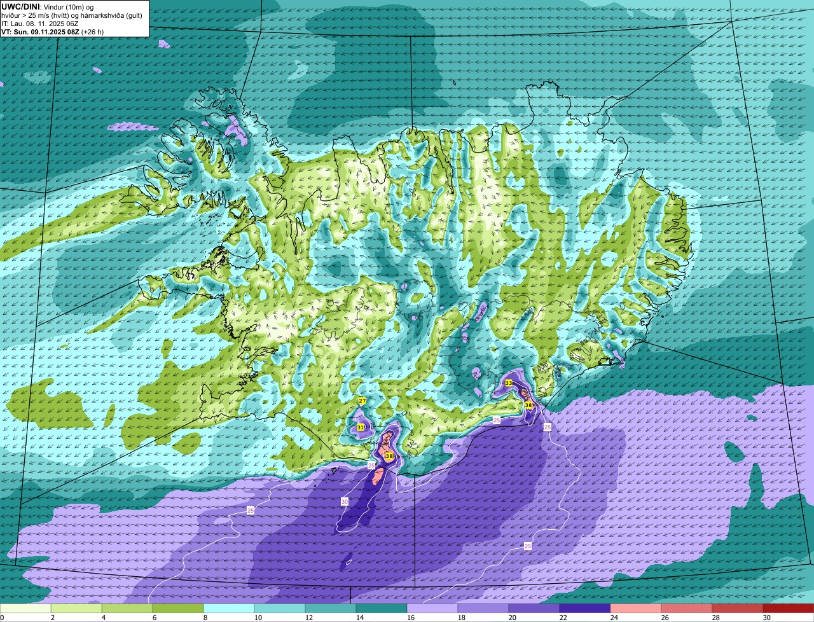Click the 38 gust label south of the 31 label
Image resolution: width=814 pixels, height=622 pixels.
point(389,456)
